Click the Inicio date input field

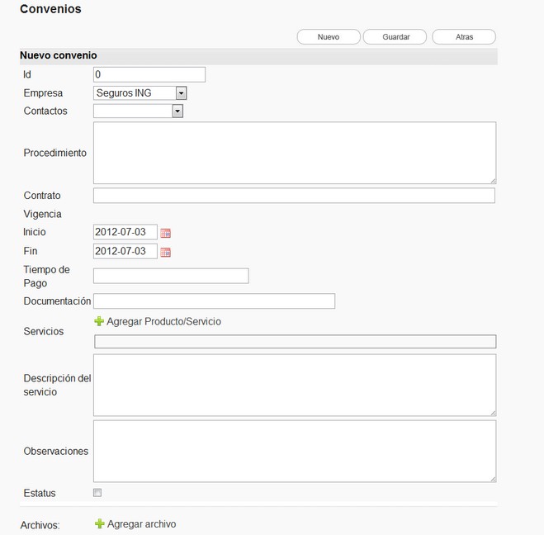125,232
